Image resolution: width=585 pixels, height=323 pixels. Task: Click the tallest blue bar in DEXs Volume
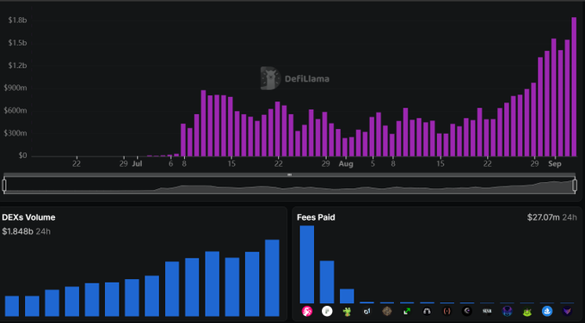click(x=272, y=278)
